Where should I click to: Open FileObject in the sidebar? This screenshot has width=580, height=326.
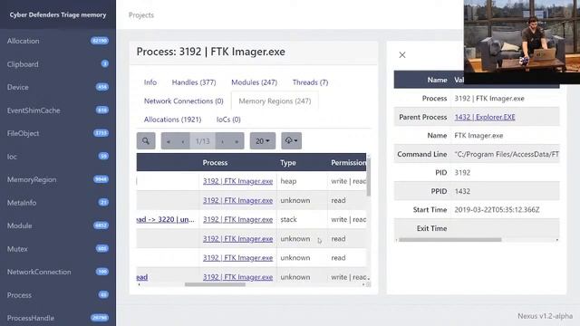58,133
